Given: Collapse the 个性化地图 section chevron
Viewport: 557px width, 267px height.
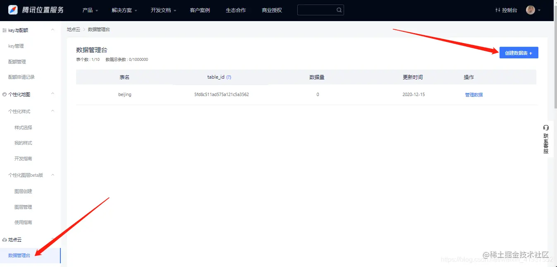Looking at the screenshot, I should [x=53, y=94].
